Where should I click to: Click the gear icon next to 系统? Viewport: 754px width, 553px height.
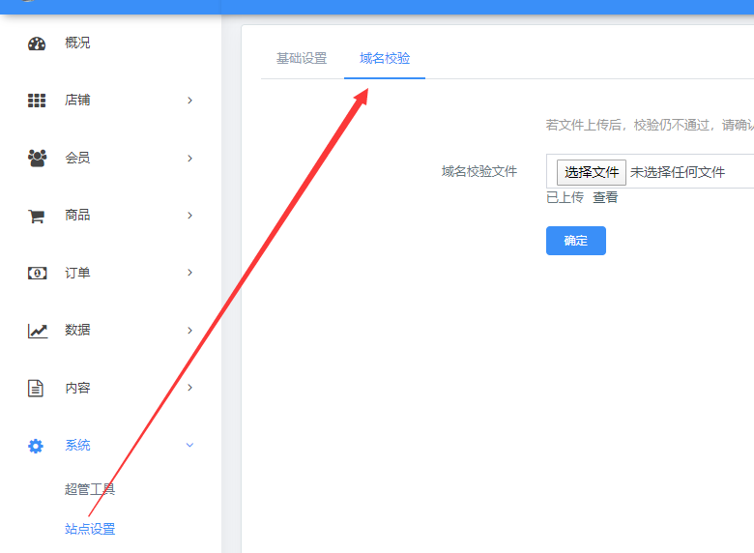pyautogui.click(x=37, y=446)
